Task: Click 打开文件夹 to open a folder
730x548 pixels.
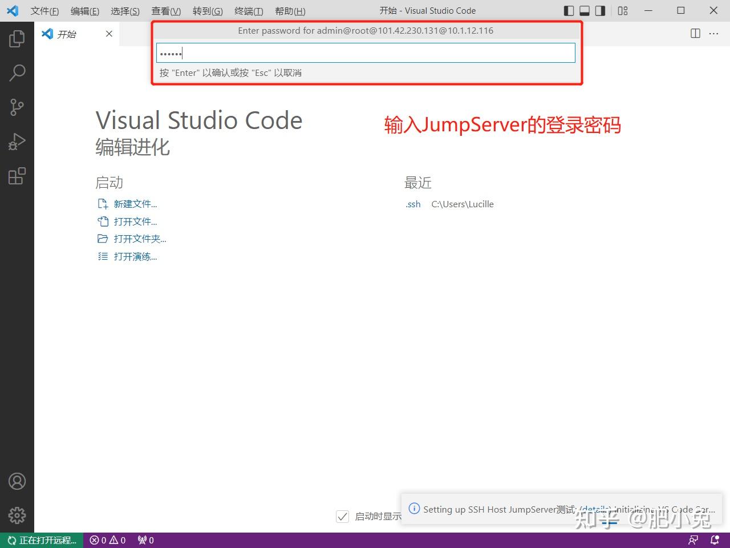Action: pos(140,239)
